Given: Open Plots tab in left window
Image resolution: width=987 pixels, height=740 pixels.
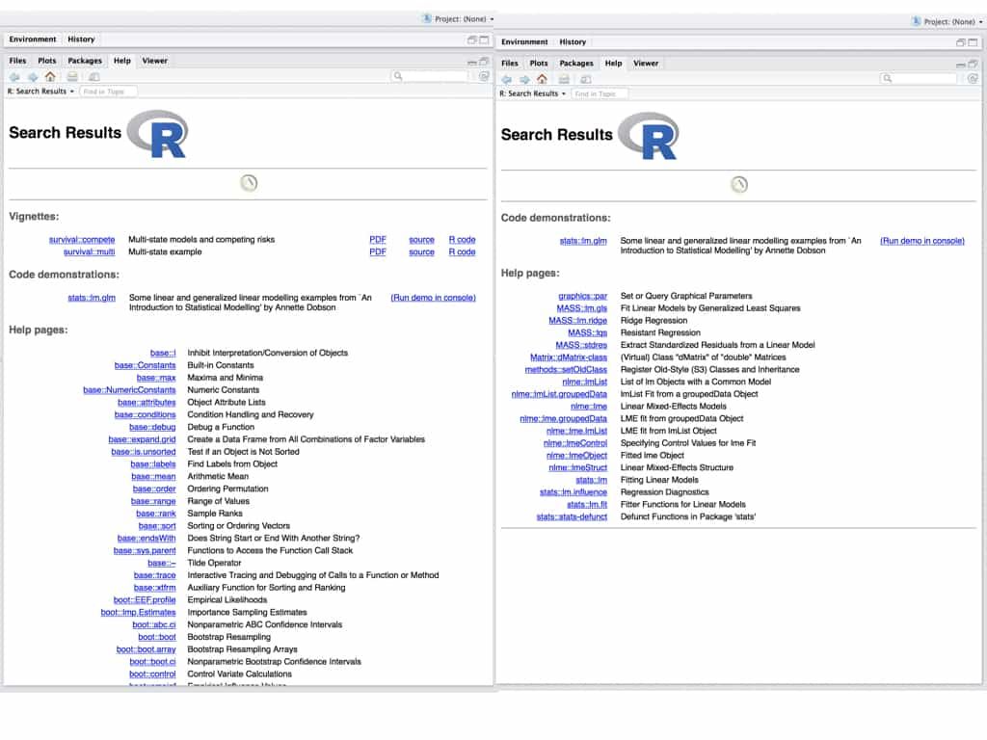Looking at the screenshot, I should (x=46, y=61).
